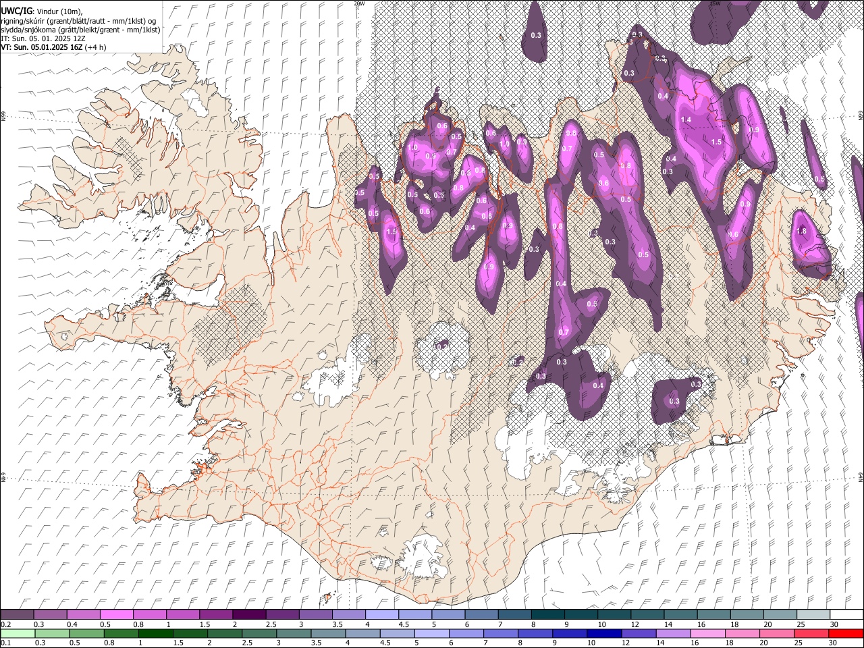Select the 25 red-pink swatch in the lower legend row
Viewport: 864px width, 648px height.
click(811, 633)
